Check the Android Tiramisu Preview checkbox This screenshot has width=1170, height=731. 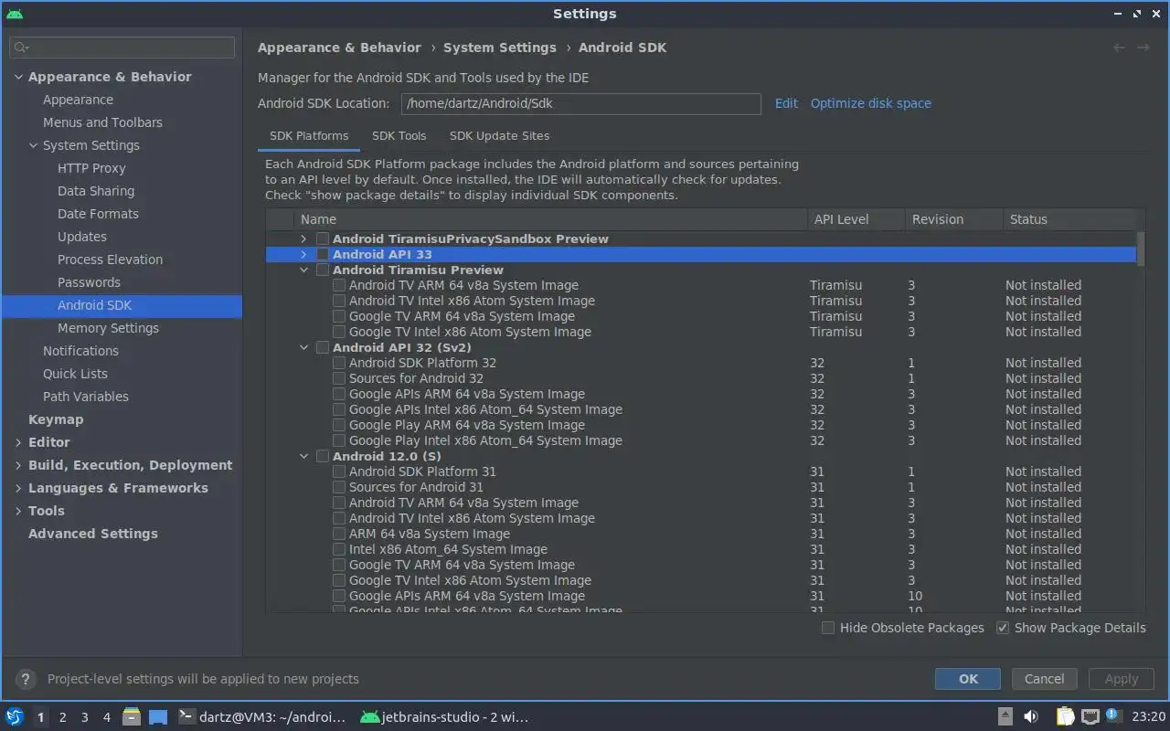click(323, 270)
